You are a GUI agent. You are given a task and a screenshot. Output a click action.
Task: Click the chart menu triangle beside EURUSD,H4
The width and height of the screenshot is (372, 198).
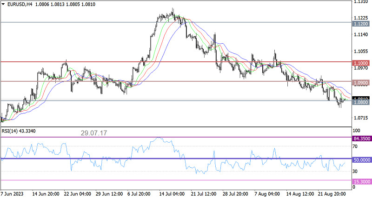click(3, 4)
